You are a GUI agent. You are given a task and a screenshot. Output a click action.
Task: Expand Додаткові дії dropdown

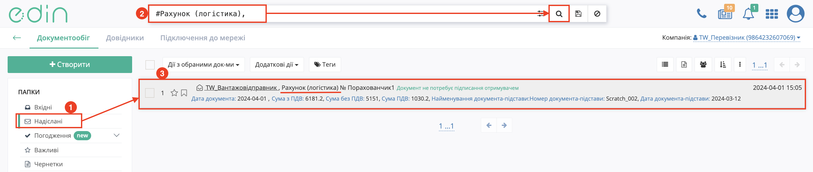pyautogui.click(x=277, y=65)
